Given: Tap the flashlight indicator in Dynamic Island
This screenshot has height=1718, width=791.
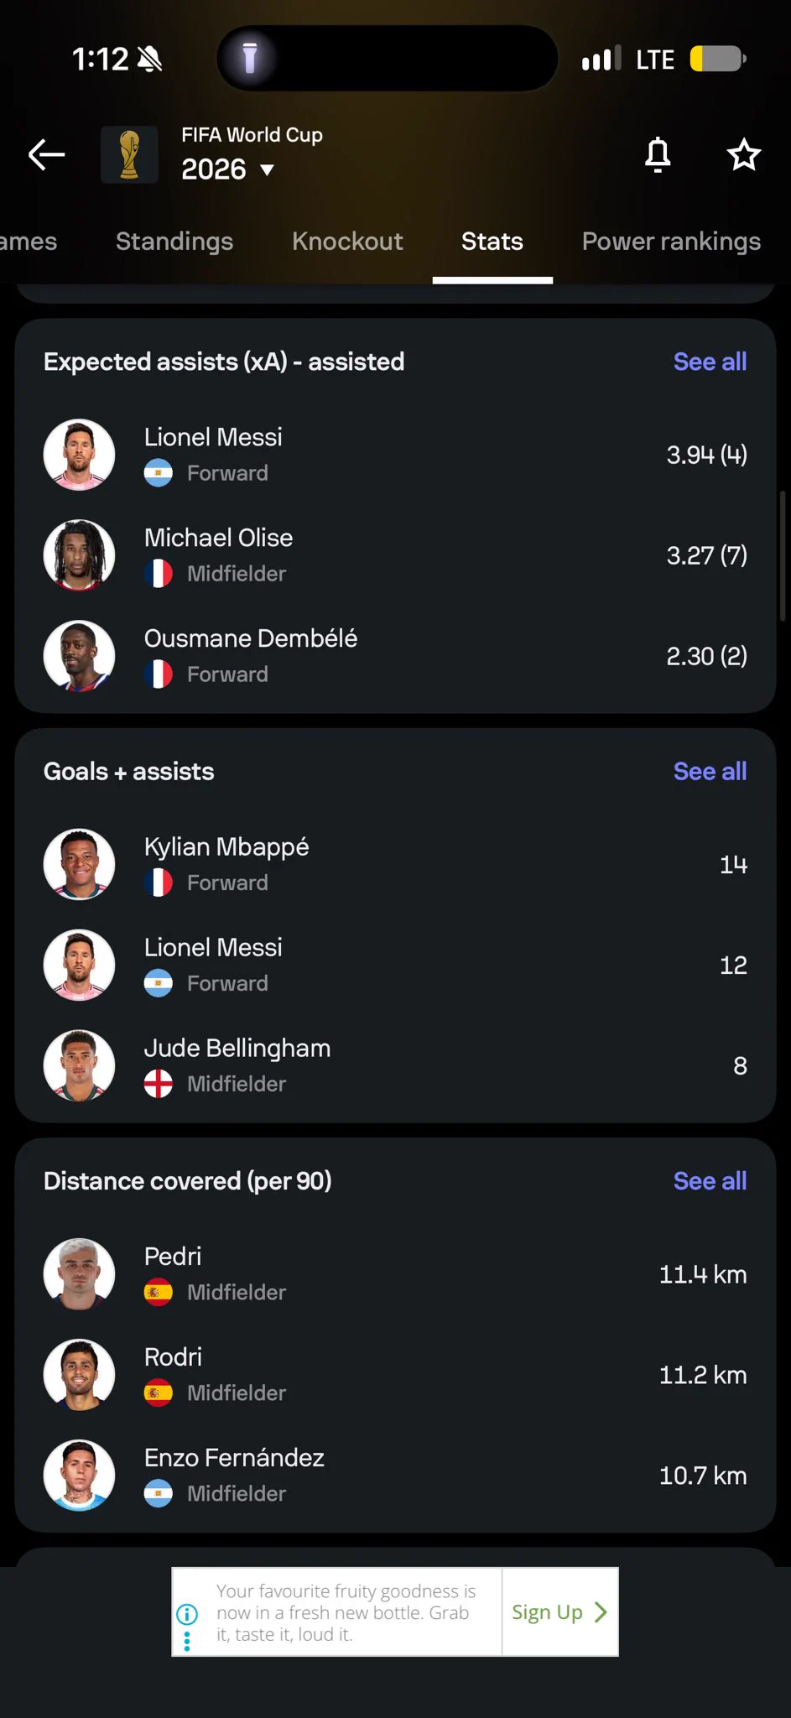Looking at the screenshot, I should 250,58.
